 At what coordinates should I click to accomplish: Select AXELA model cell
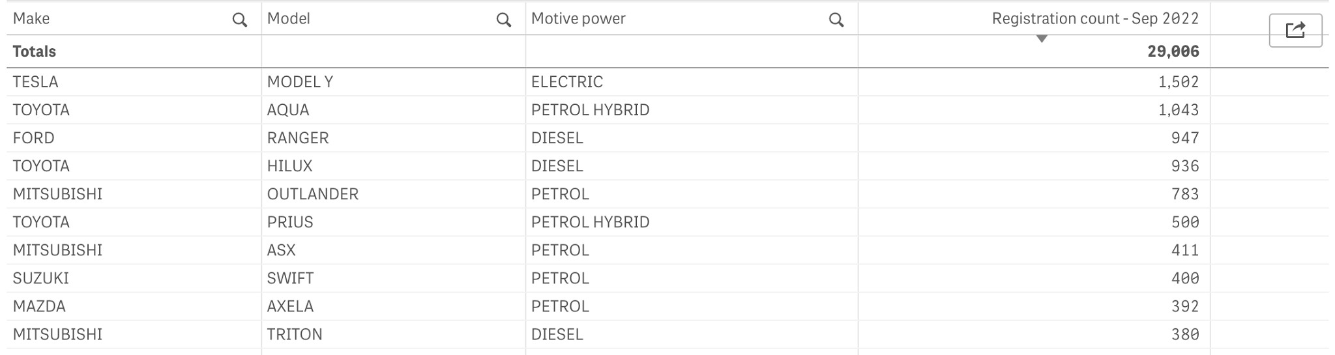(x=290, y=306)
